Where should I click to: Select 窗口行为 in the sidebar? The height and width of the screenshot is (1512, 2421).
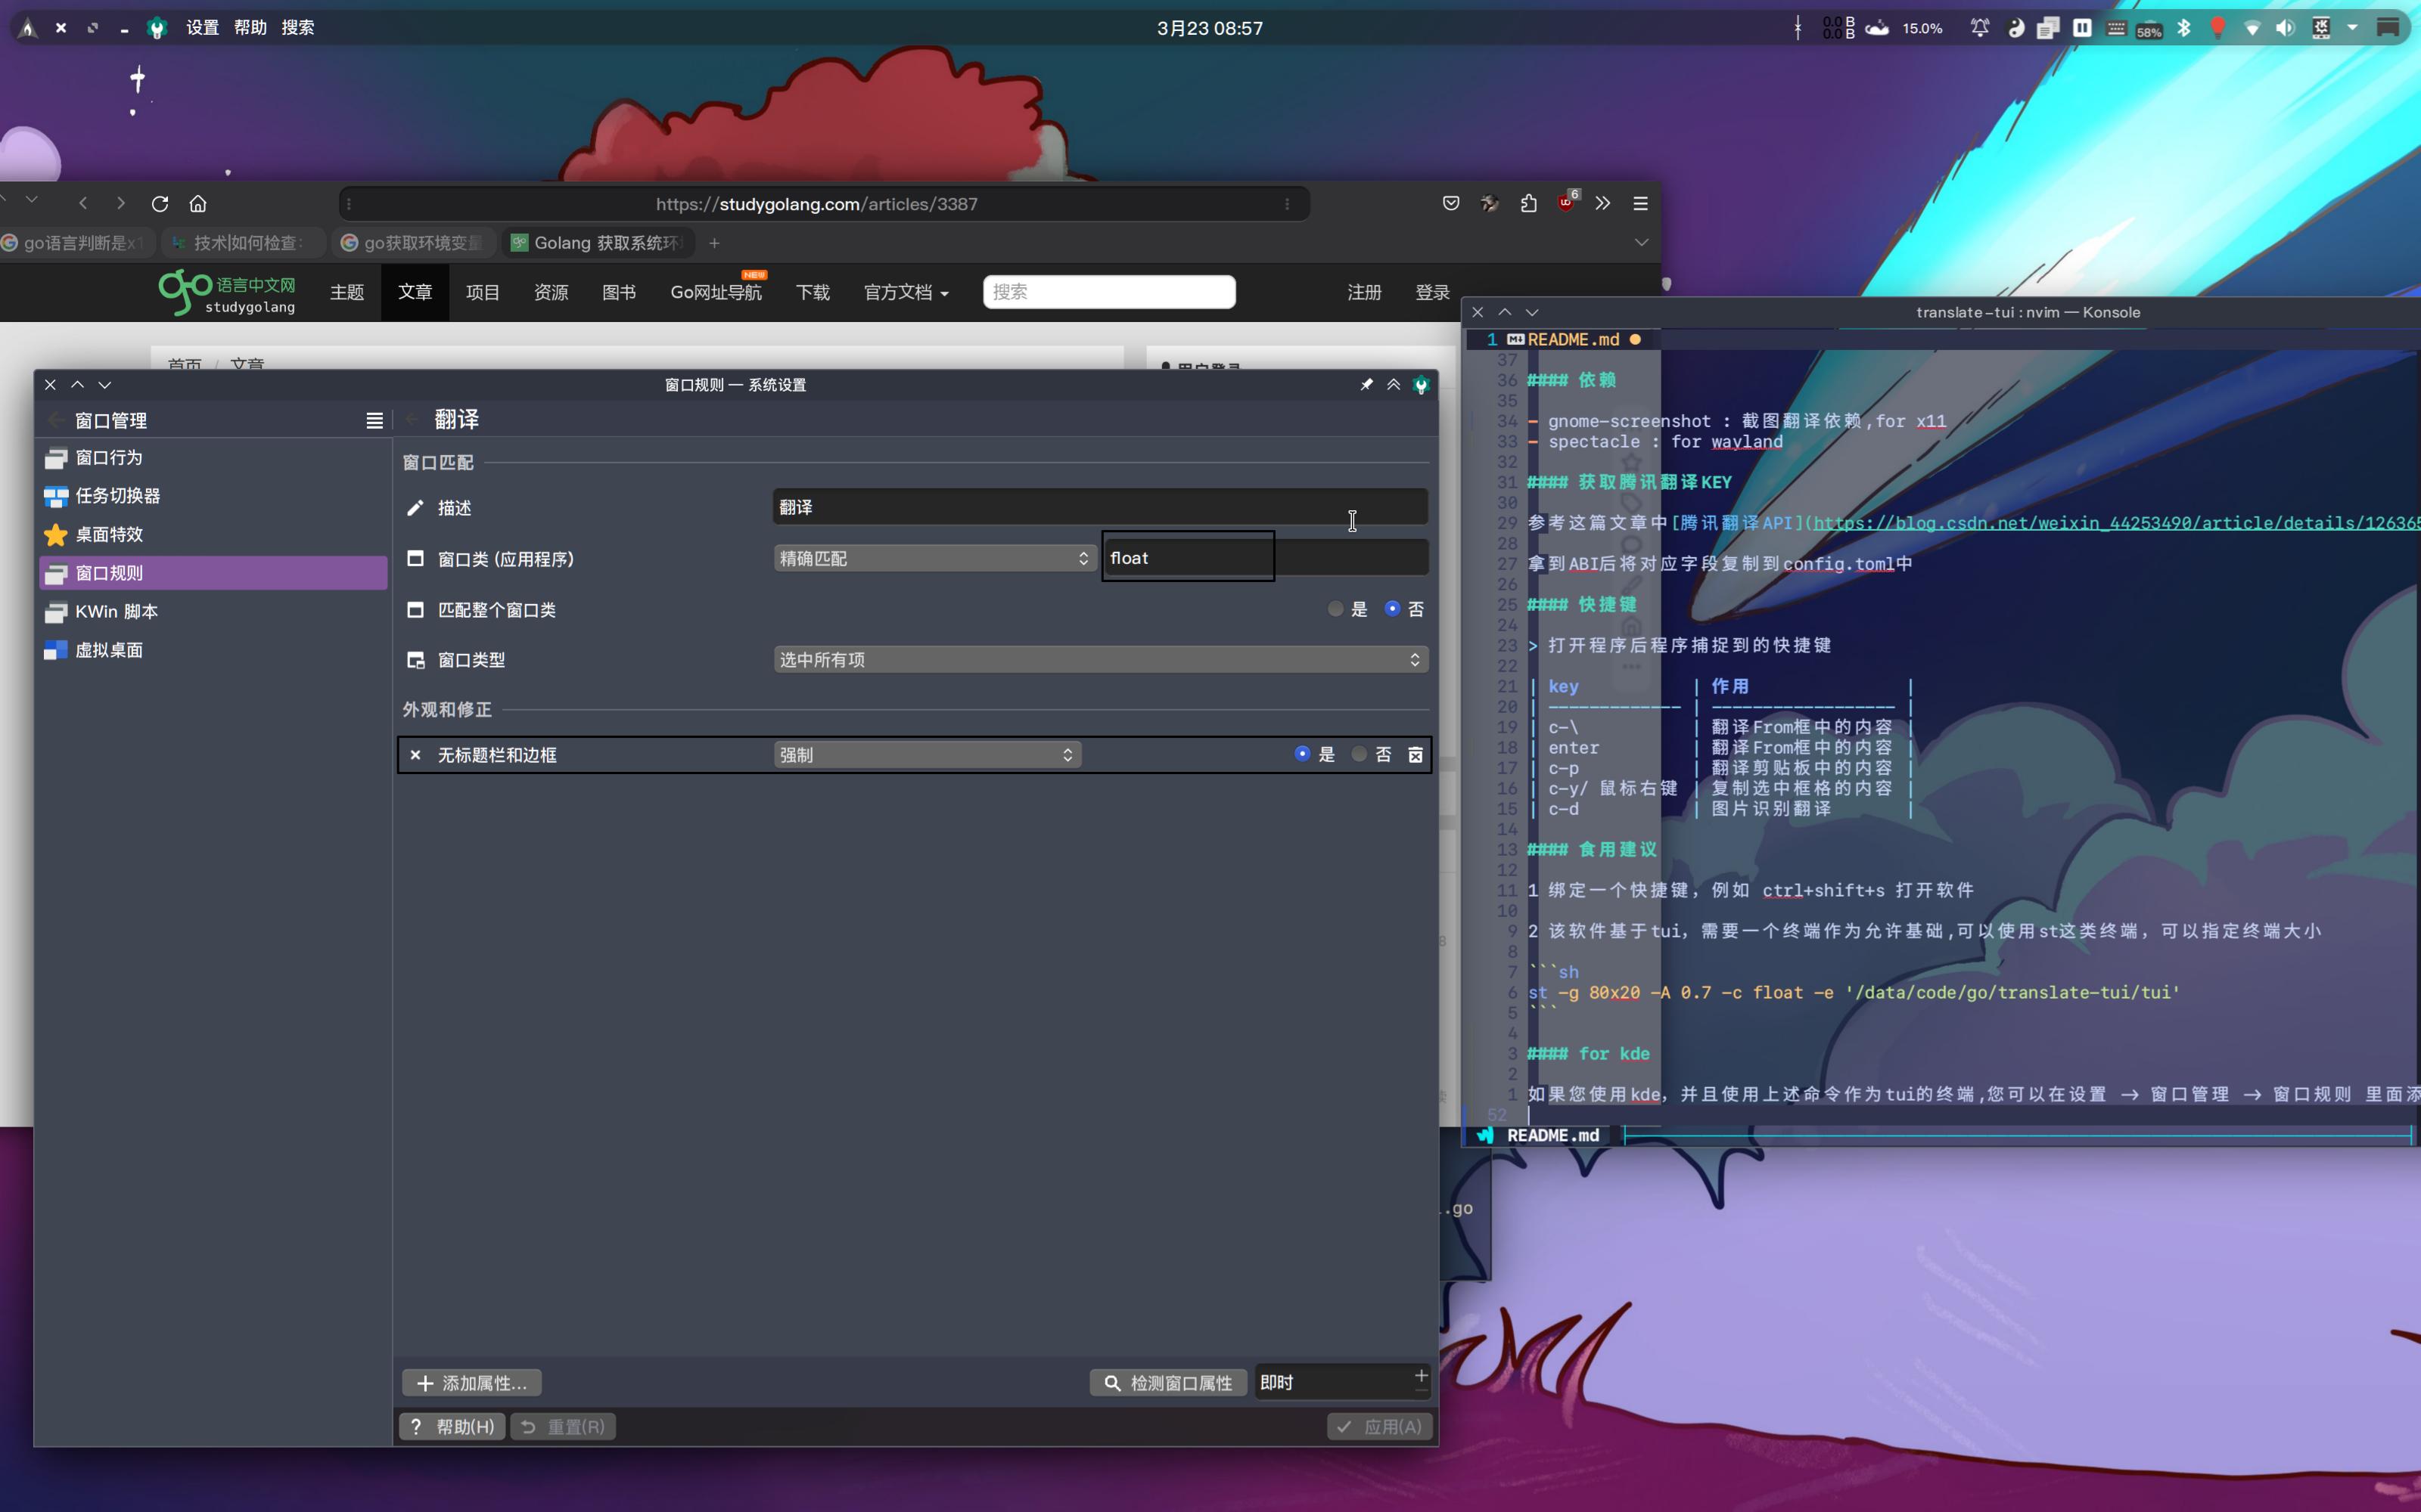pyautogui.click(x=213, y=458)
